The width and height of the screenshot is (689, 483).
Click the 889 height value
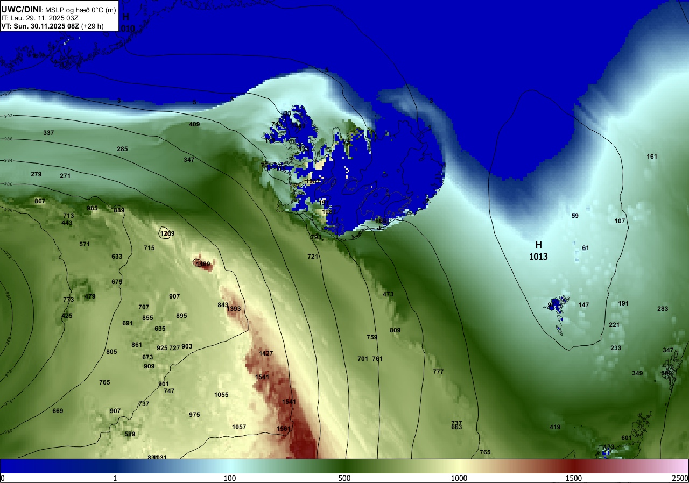click(119, 210)
